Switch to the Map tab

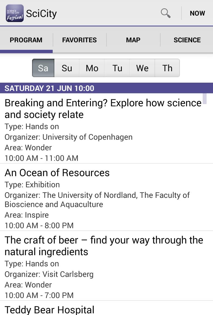(x=133, y=40)
